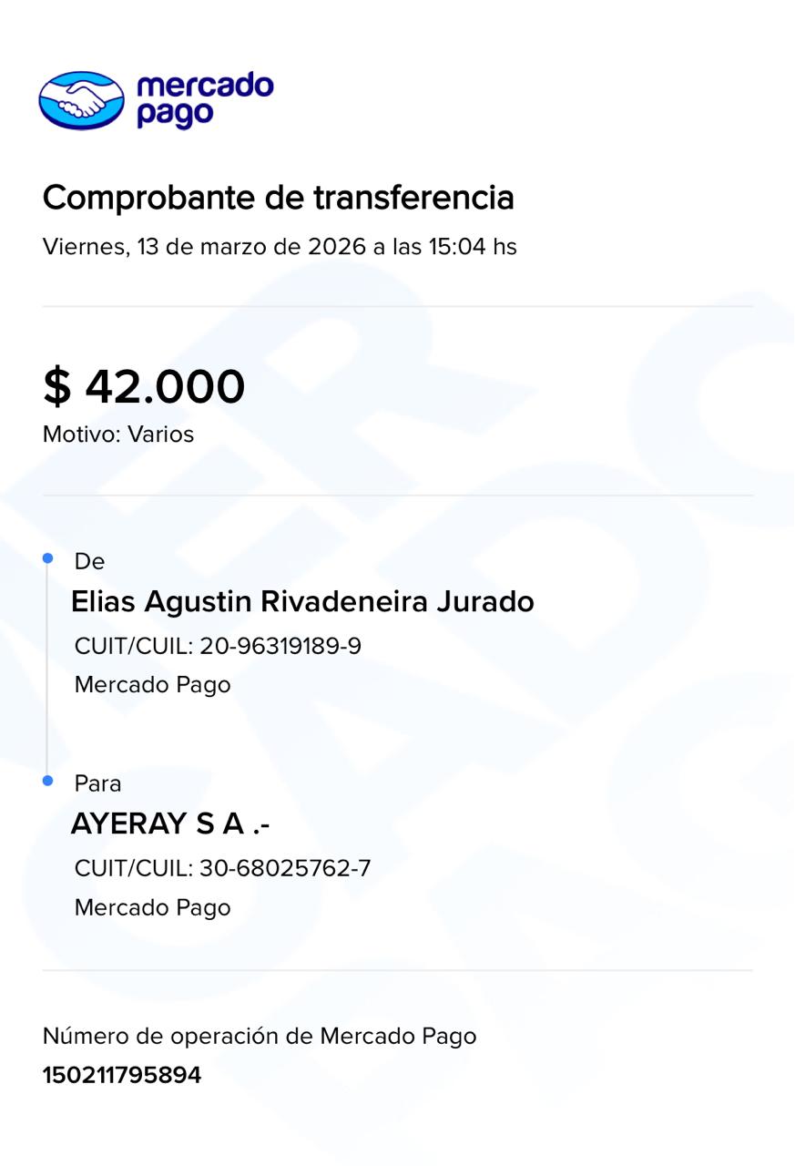Select sender name Elias Agustin Rivadeneira Jurado
Screen dimensions: 795x1166
(302, 602)
